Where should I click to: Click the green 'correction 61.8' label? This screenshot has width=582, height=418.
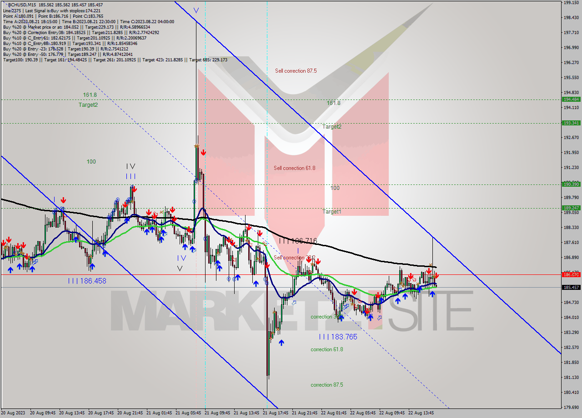pyautogui.click(x=327, y=349)
